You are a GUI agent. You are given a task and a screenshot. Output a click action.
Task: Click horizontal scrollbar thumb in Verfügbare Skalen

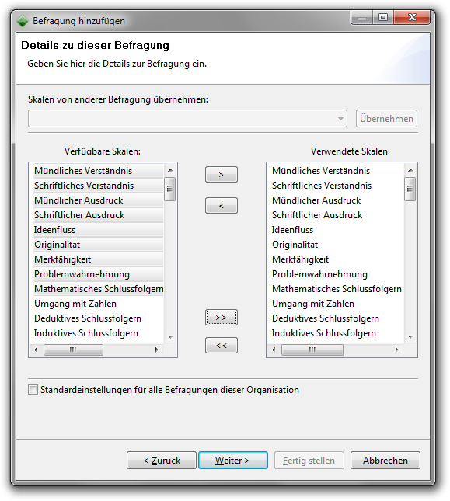click(x=73, y=350)
